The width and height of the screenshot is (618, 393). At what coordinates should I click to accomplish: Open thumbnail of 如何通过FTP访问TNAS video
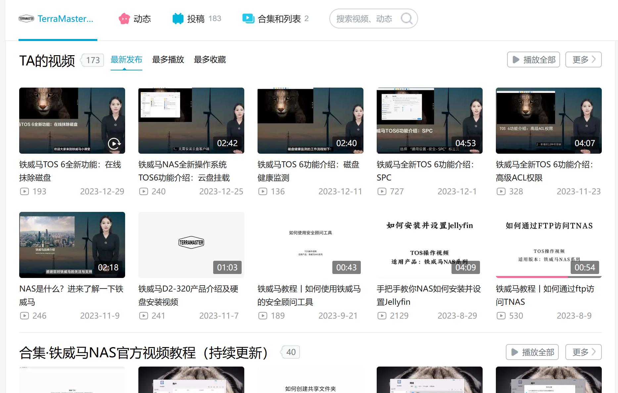pos(549,245)
